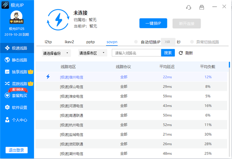232x159 pixels.
Task: Open customer service headset icon
Action: (x=188, y=7)
